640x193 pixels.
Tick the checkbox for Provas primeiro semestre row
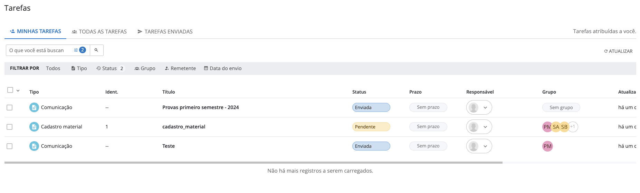[x=10, y=107]
